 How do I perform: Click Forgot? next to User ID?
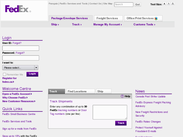[x=17, y=43]
